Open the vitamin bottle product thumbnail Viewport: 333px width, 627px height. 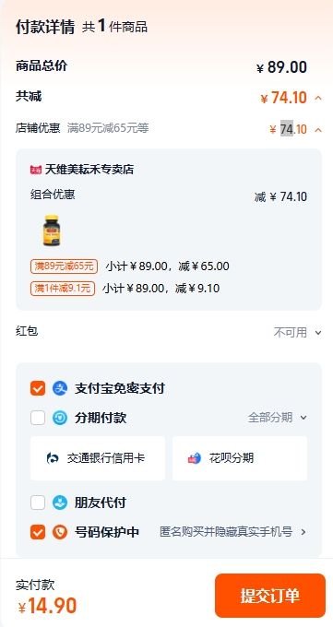pyautogui.click(x=51, y=231)
